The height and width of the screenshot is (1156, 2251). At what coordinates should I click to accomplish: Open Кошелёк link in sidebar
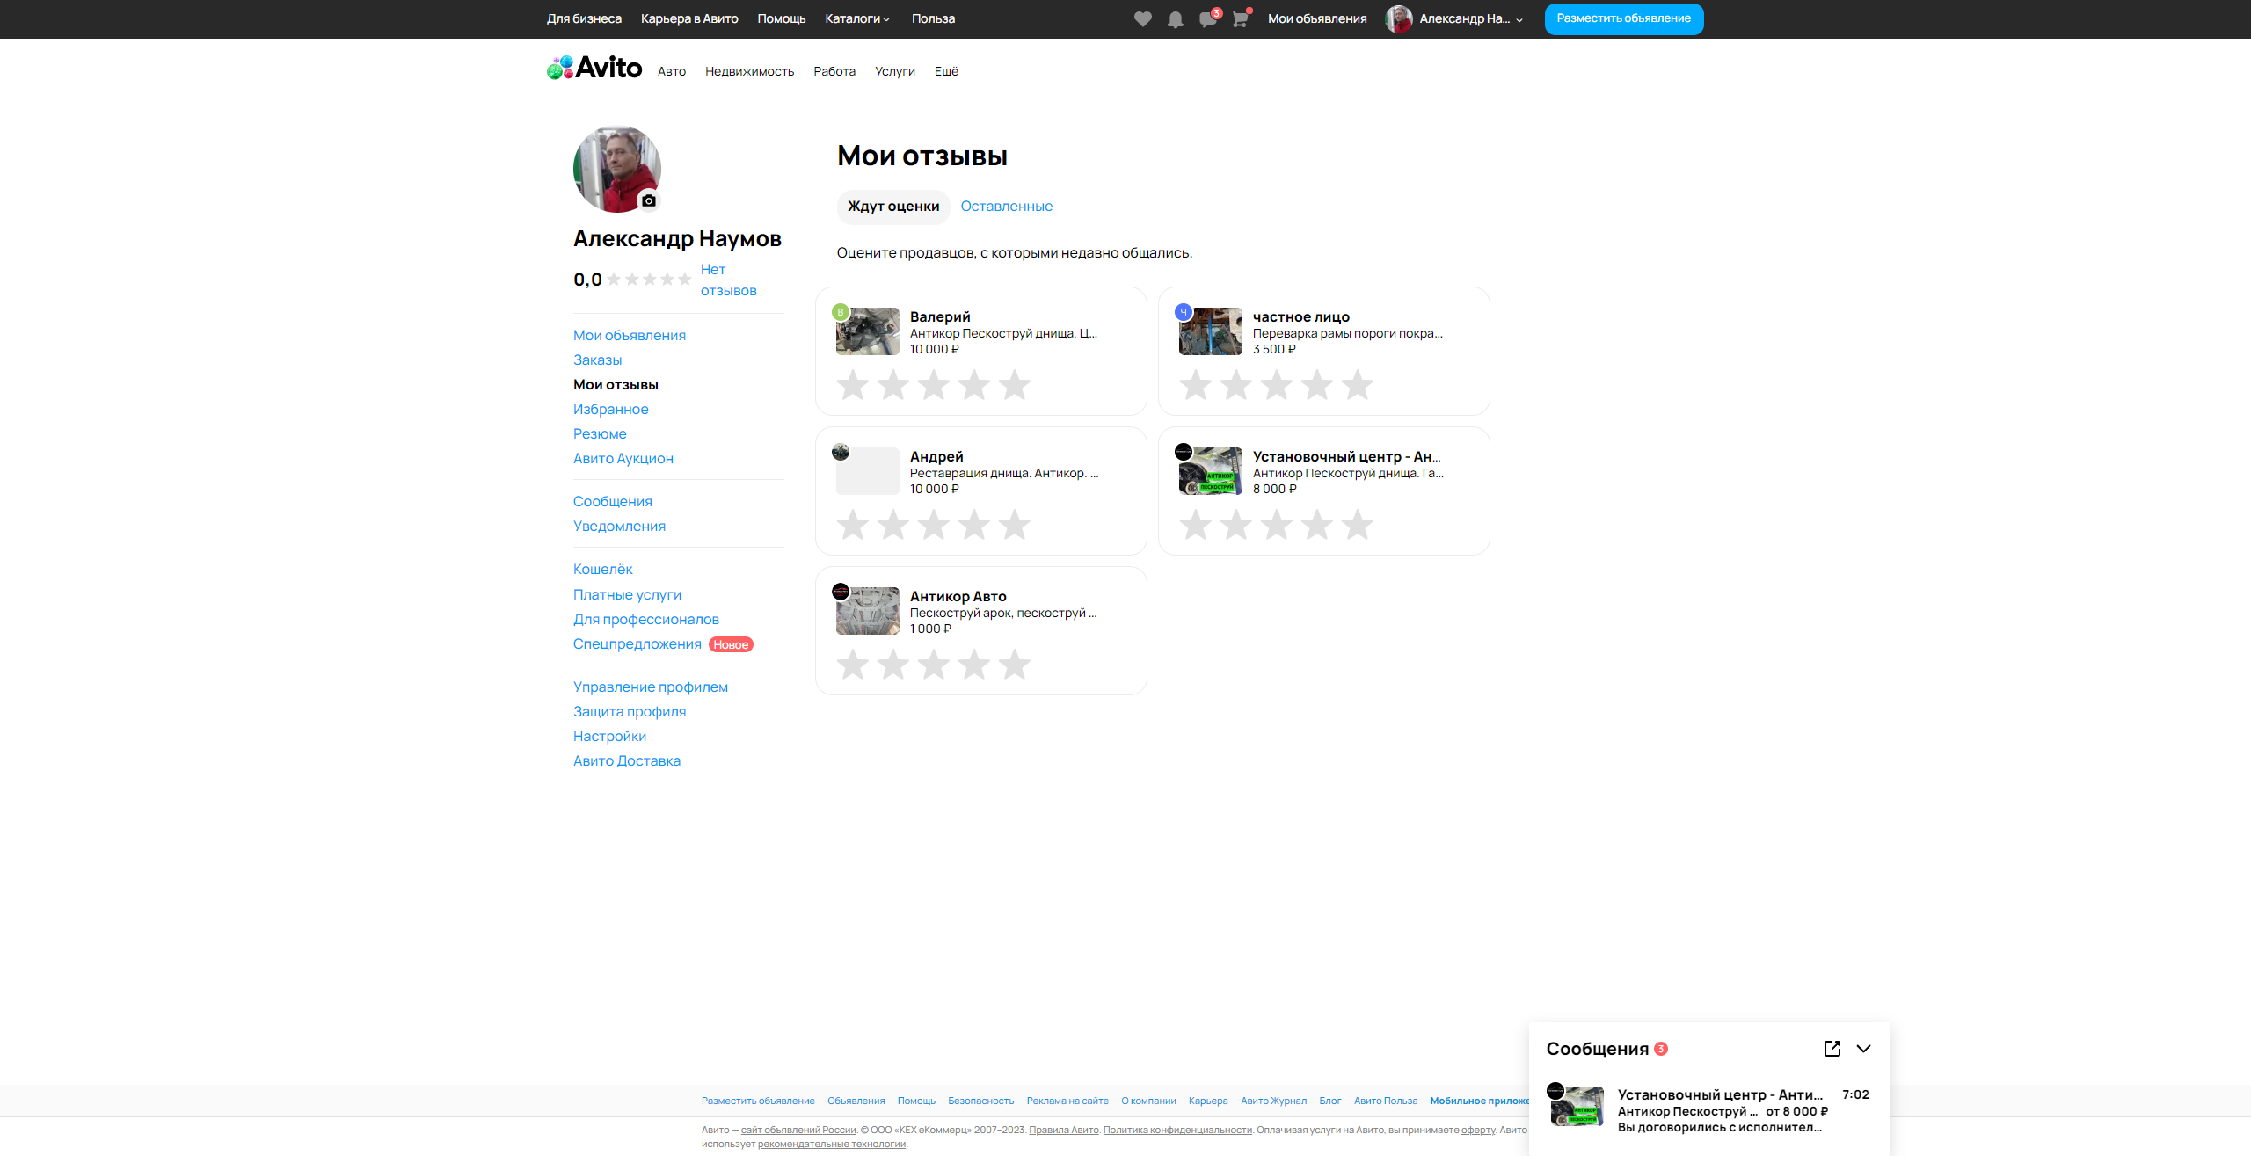602,569
